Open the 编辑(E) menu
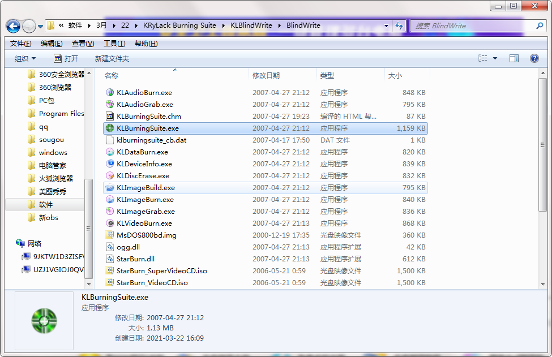552x357 pixels. click(52, 43)
